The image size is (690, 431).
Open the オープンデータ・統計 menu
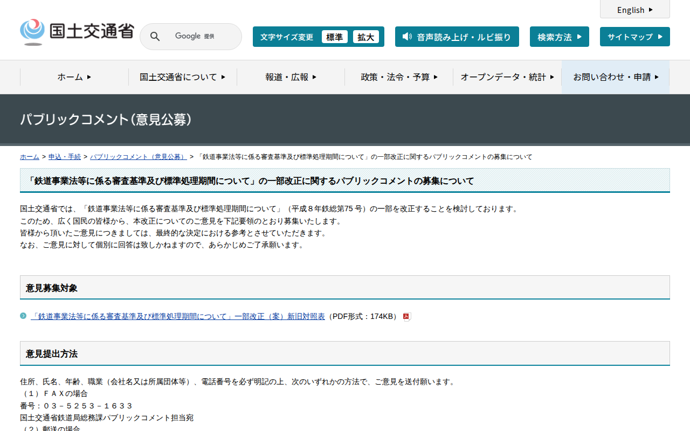pos(507,77)
